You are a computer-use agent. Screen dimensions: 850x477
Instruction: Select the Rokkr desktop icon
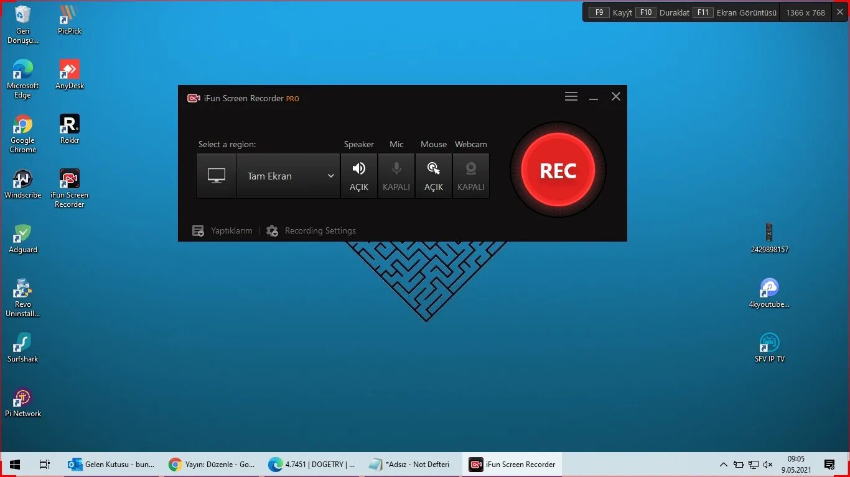(70, 130)
